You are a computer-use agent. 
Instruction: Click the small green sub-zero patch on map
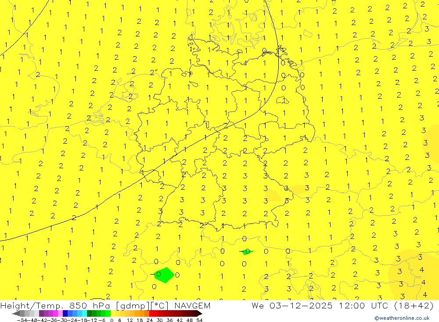[248, 252]
